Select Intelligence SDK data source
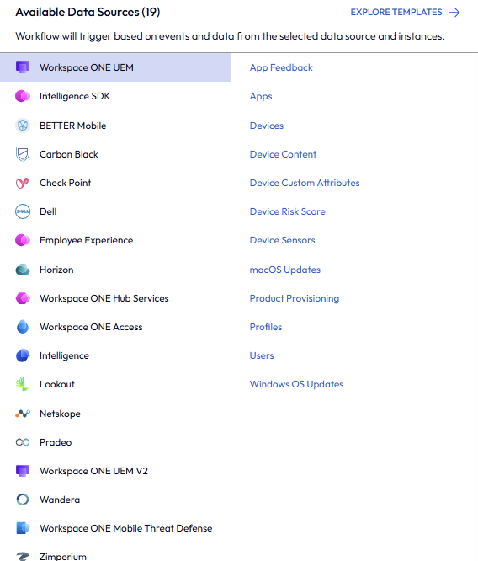478x561 pixels. 115,96
